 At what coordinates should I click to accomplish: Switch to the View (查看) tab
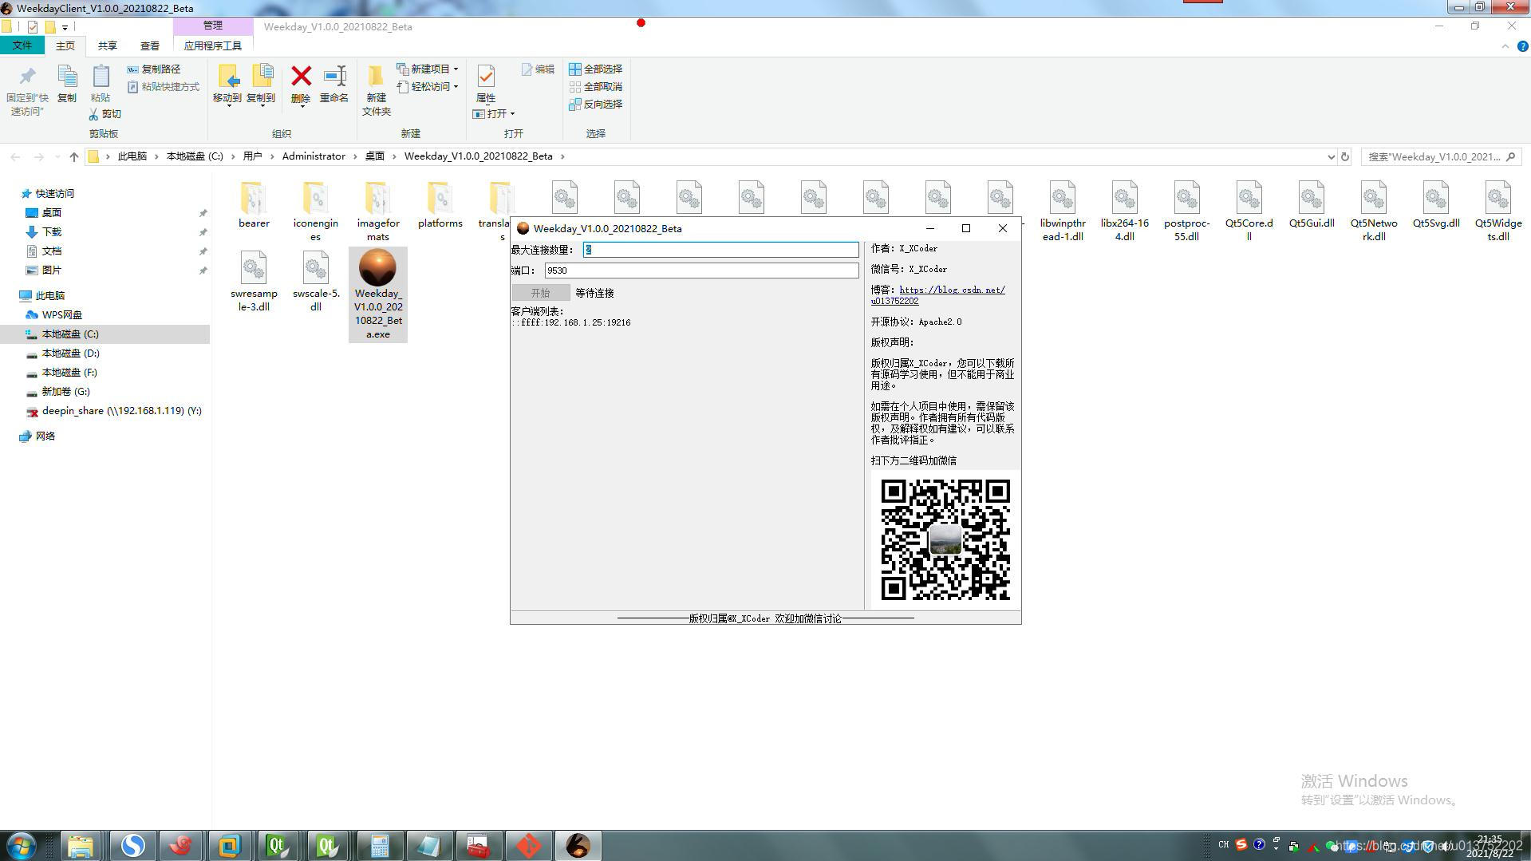(x=150, y=46)
